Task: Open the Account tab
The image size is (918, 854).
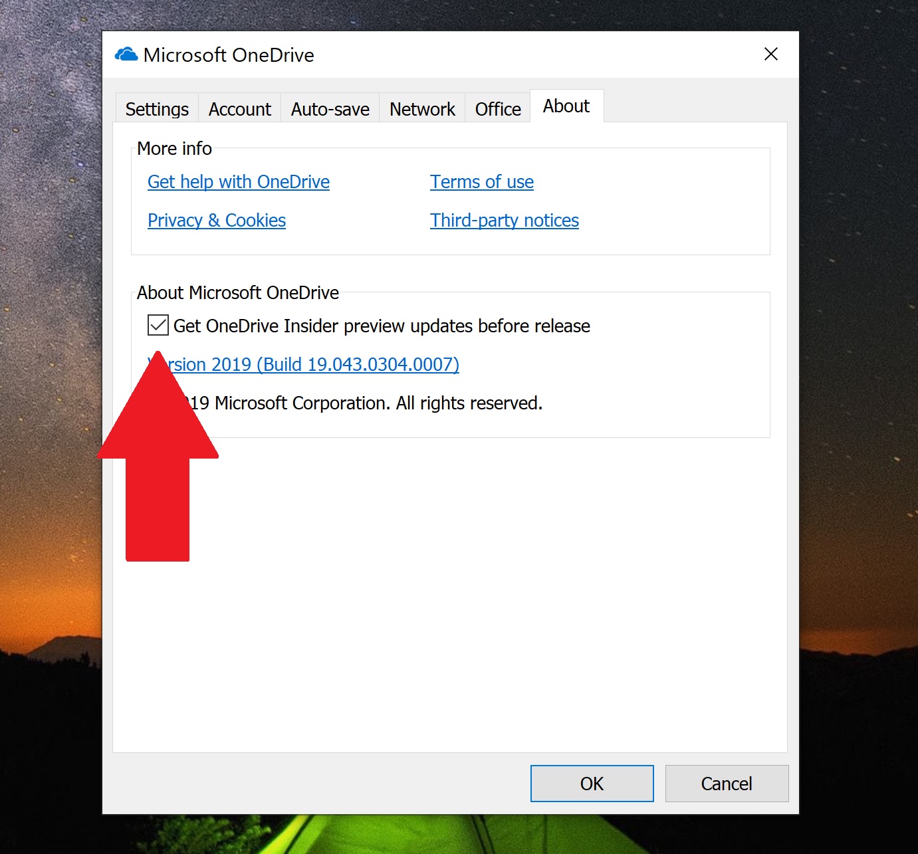Action: click(x=239, y=108)
